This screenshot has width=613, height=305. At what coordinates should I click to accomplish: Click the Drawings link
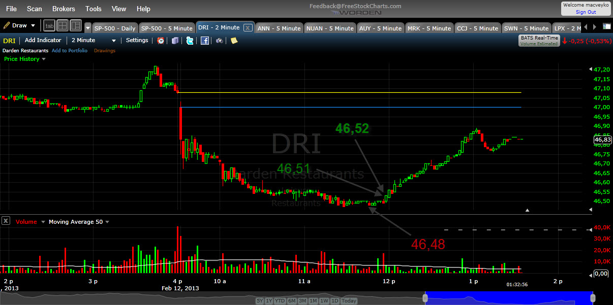[105, 51]
